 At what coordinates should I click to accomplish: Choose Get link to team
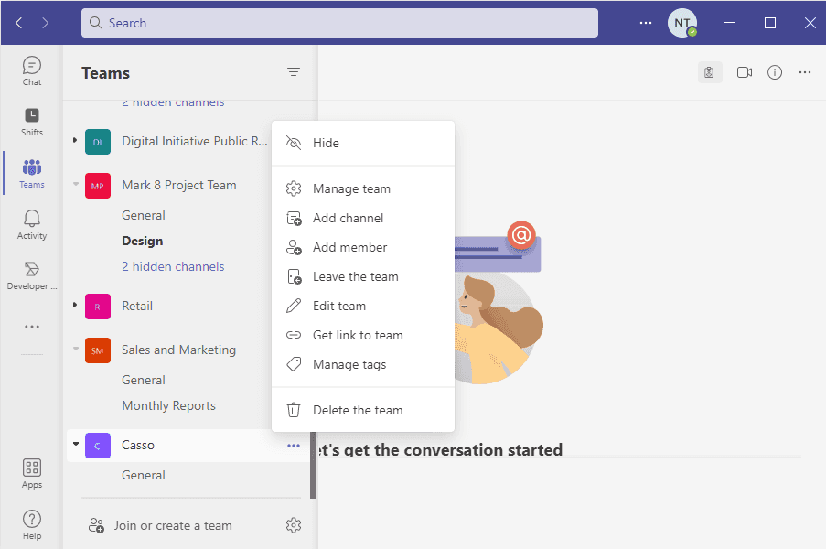click(363, 335)
